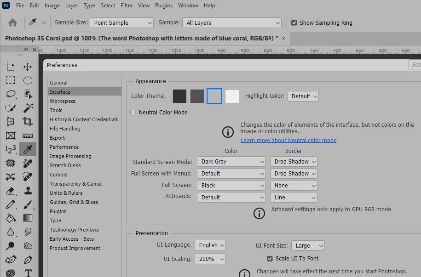Click the Home icon in options bar
The height and width of the screenshot is (277, 421).
12,23
